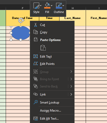Click the large Paste clipboard button
The height and width of the screenshot is (123, 107).
click(x=43, y=48)
